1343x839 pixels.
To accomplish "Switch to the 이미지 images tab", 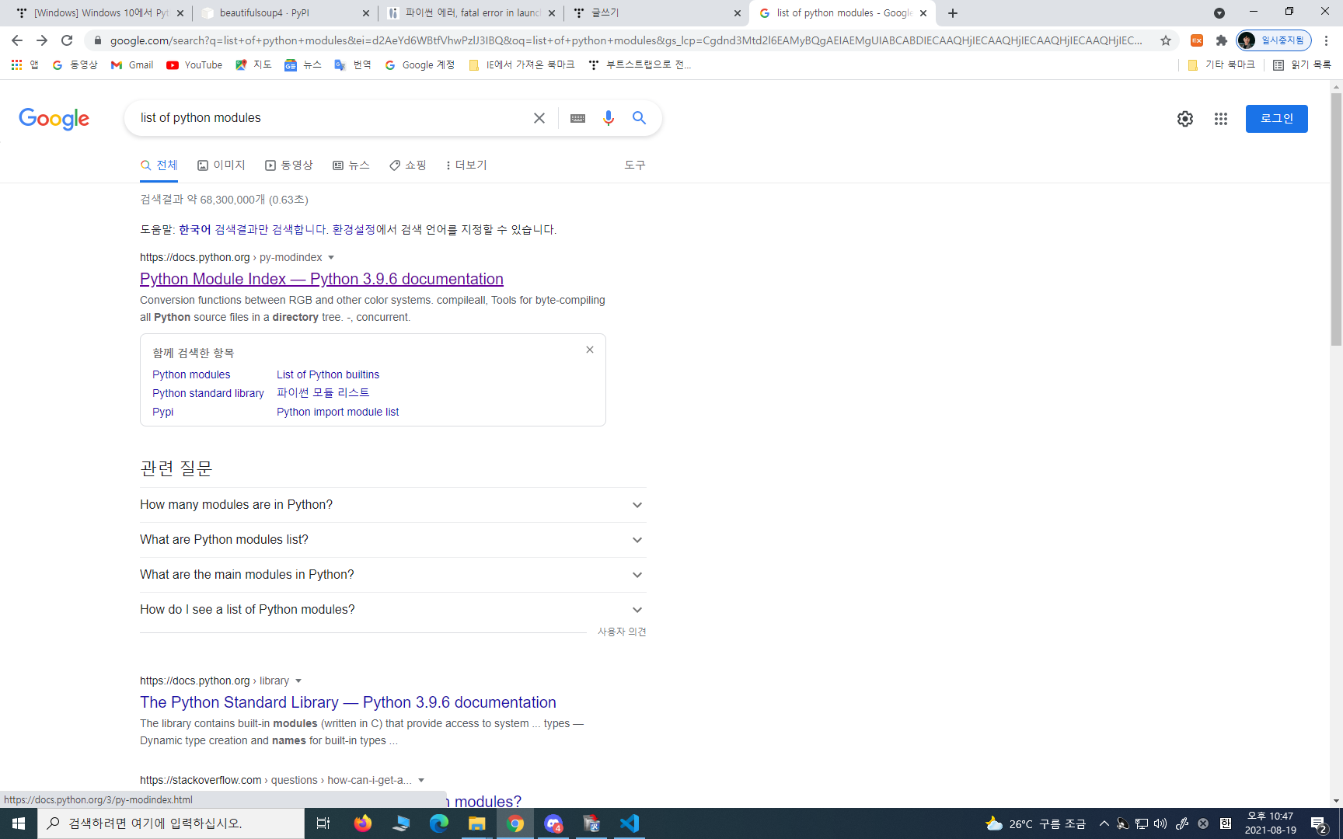I will [x=222, y=165].
